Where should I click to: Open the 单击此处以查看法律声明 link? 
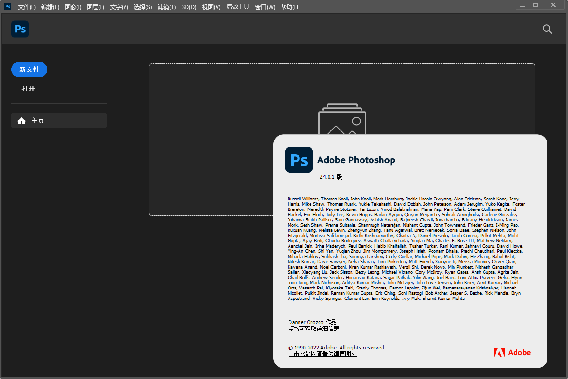pos(322,354)
